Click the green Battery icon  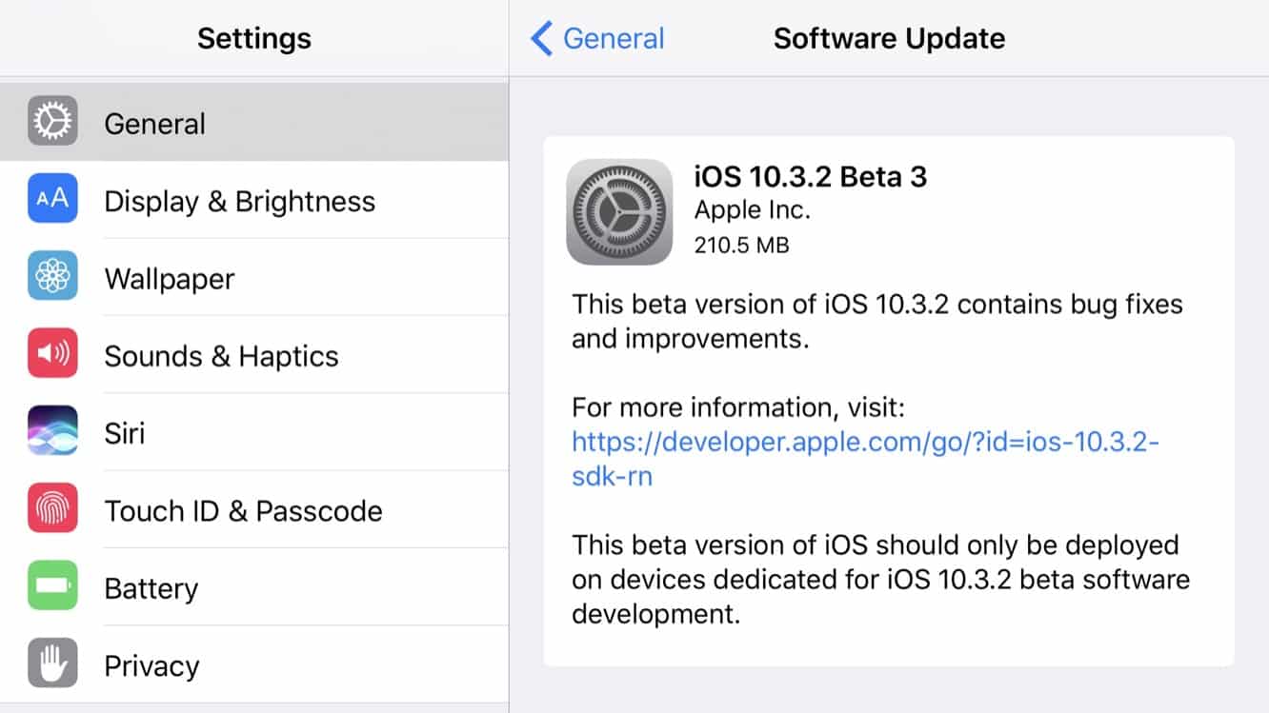tap(52, 586)
